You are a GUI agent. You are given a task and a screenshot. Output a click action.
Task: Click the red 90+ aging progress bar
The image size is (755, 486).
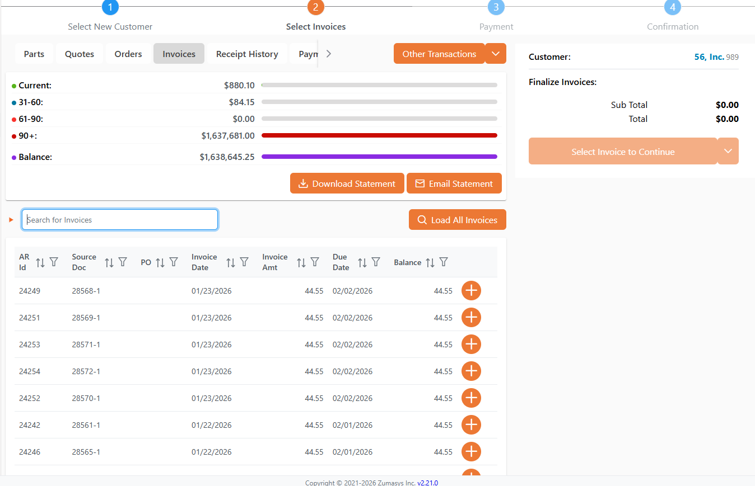tap(380, 135)
